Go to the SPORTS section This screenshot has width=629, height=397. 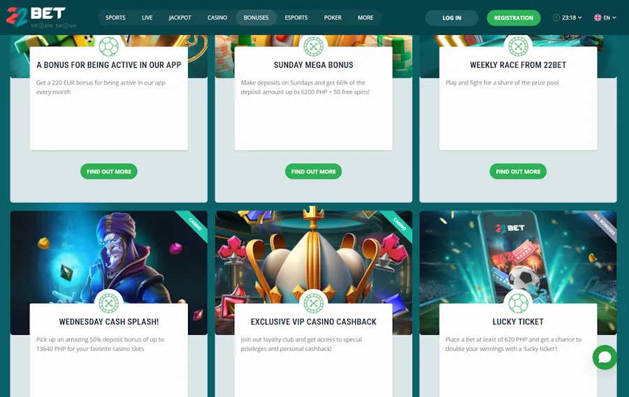click(115, 17)
